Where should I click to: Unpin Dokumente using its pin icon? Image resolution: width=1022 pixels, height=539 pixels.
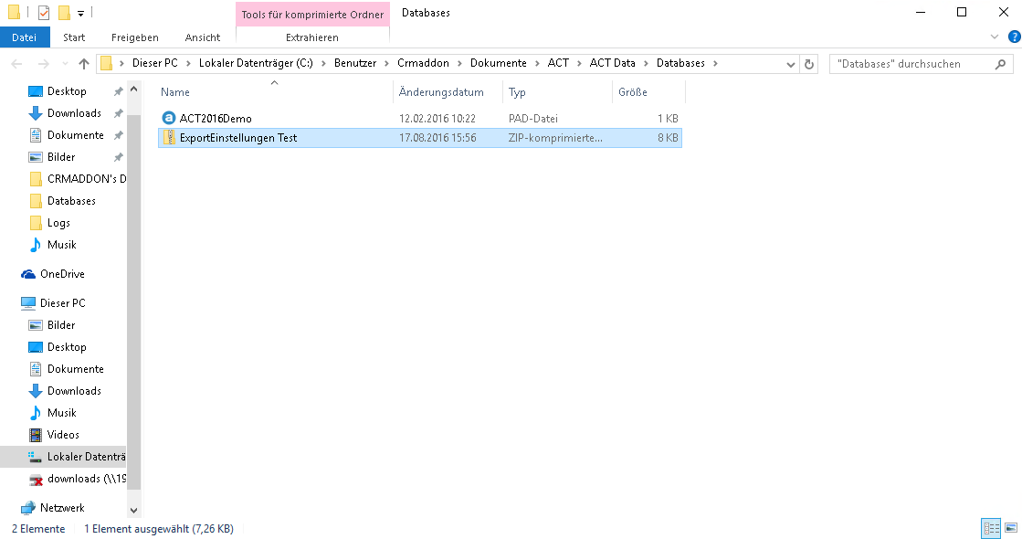click(x=118, y=135)
